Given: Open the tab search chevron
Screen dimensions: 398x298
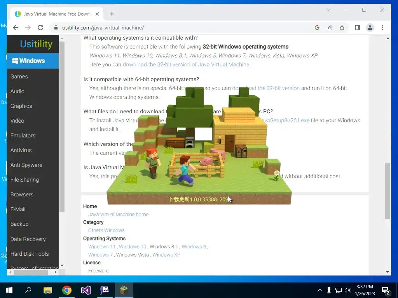Looking at the screenshot, I should (x=328, y=10).
